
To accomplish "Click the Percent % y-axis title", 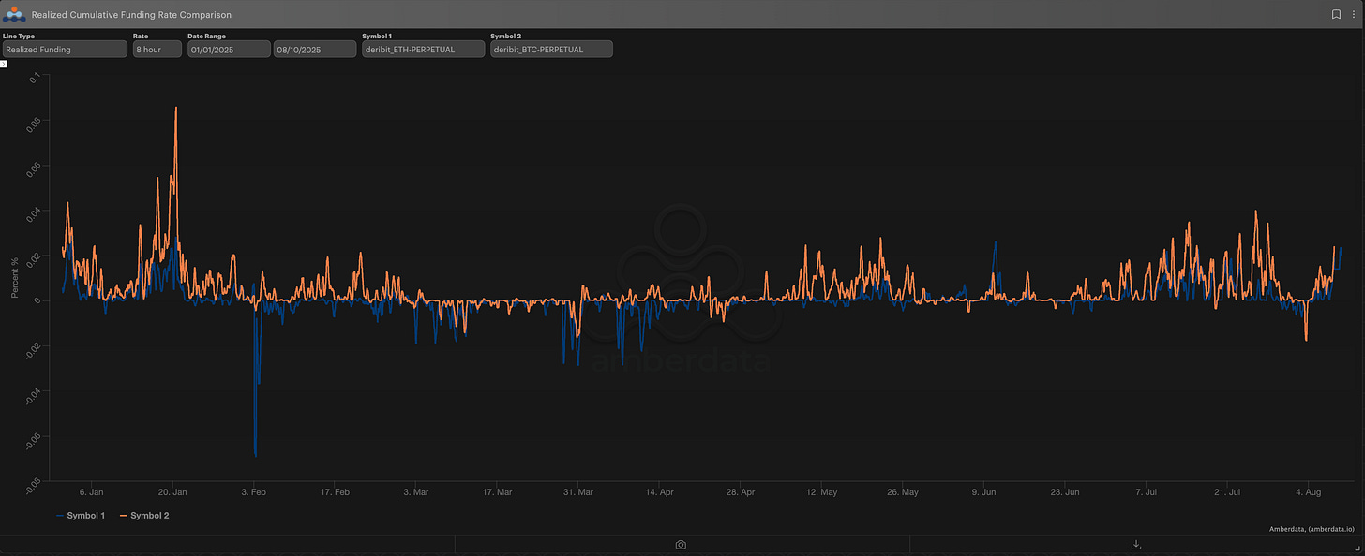I will 15,278.
